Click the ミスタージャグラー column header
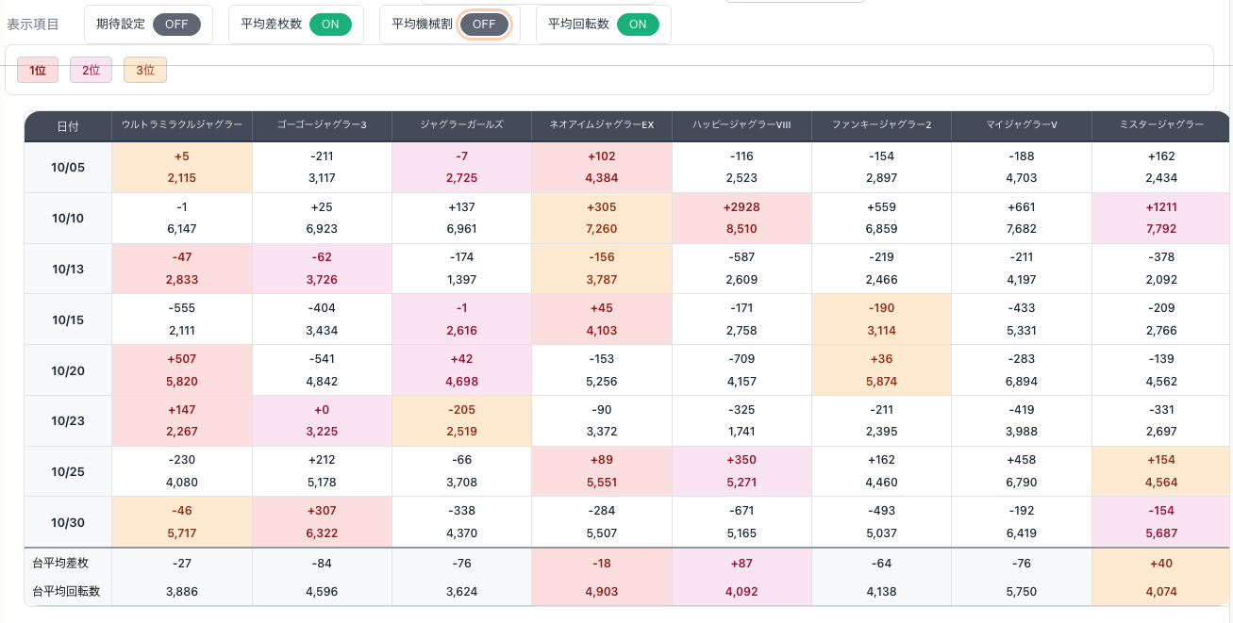1233x623 pixels. coord(1161,125)
